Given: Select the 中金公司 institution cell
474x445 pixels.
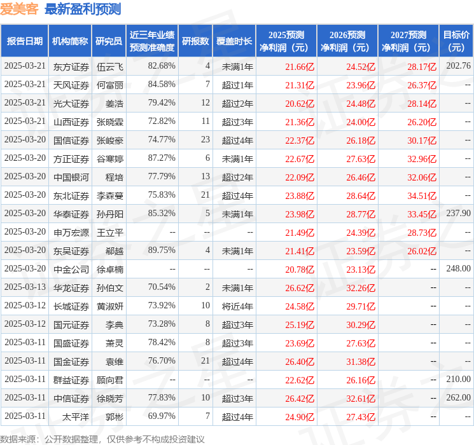Looking at the screenshot, I should (x=71, y=269).
